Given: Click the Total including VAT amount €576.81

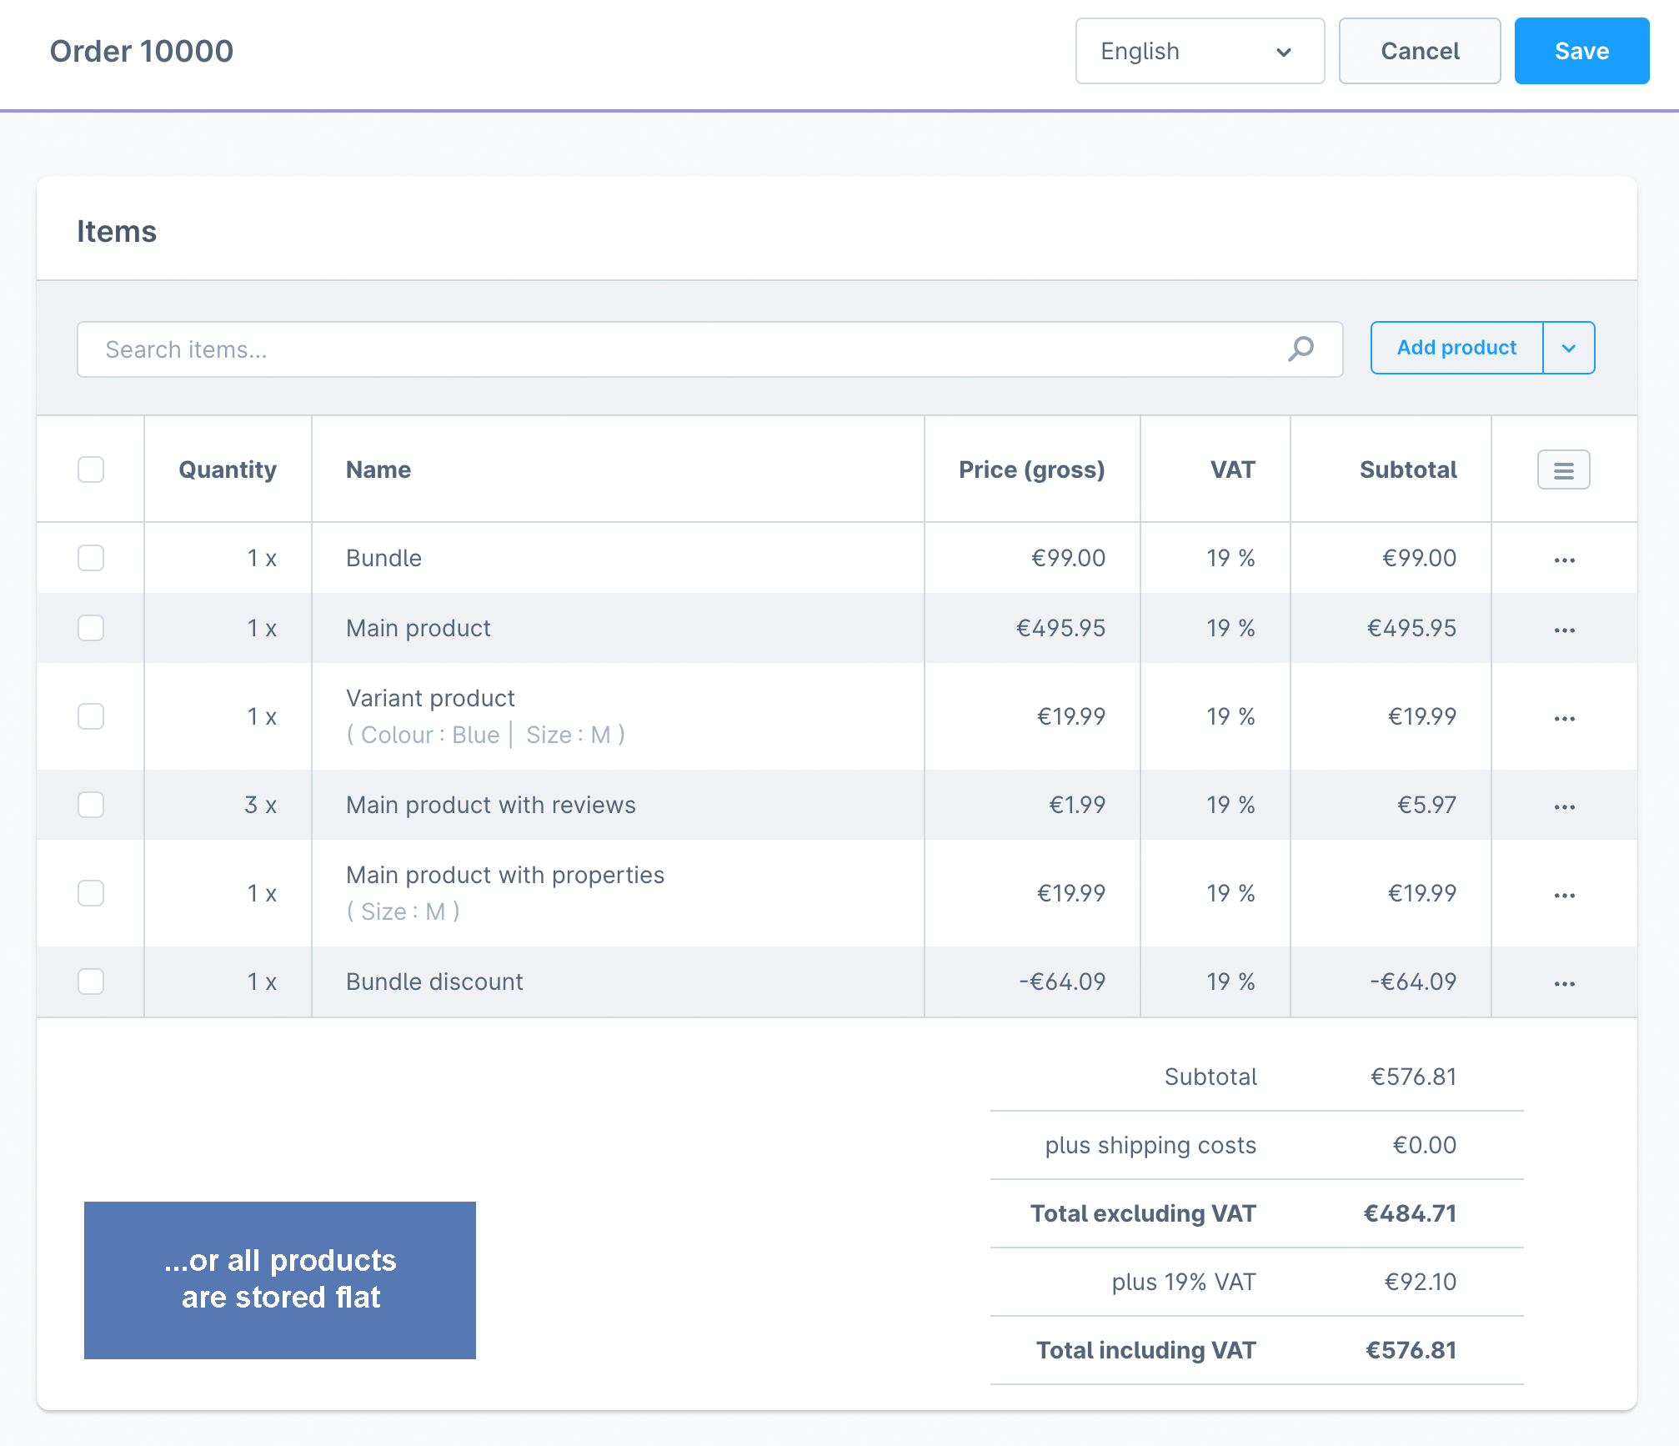Looking at the screenshot, I should click(1411, 1350).
